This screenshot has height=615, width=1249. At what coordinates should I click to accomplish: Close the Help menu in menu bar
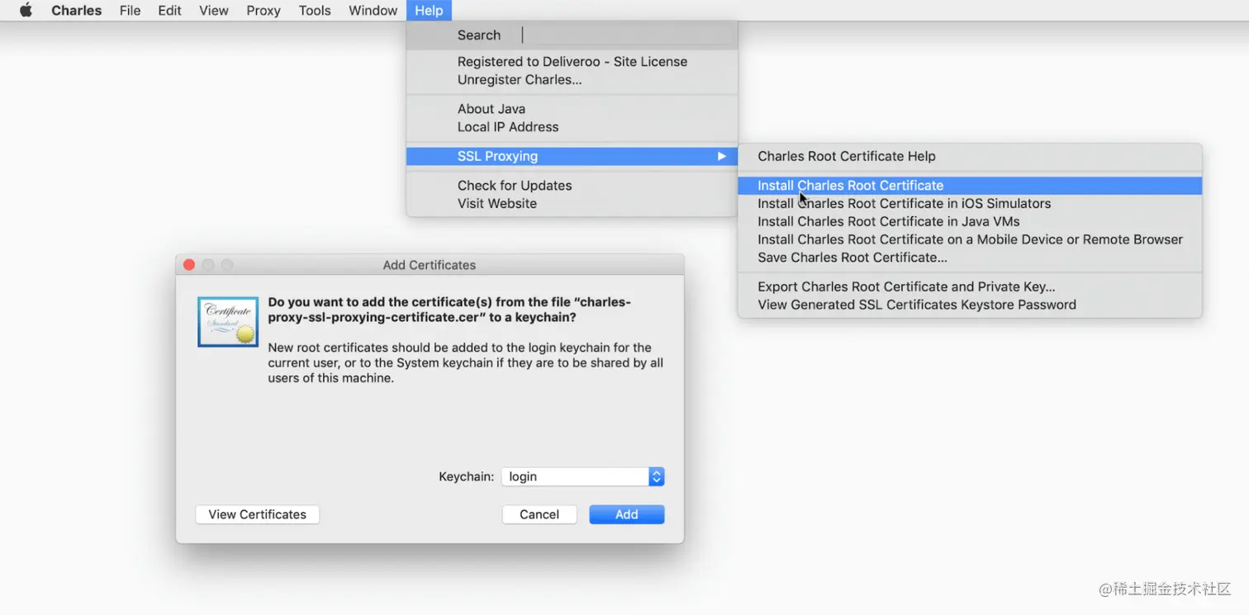pos(429,11)
